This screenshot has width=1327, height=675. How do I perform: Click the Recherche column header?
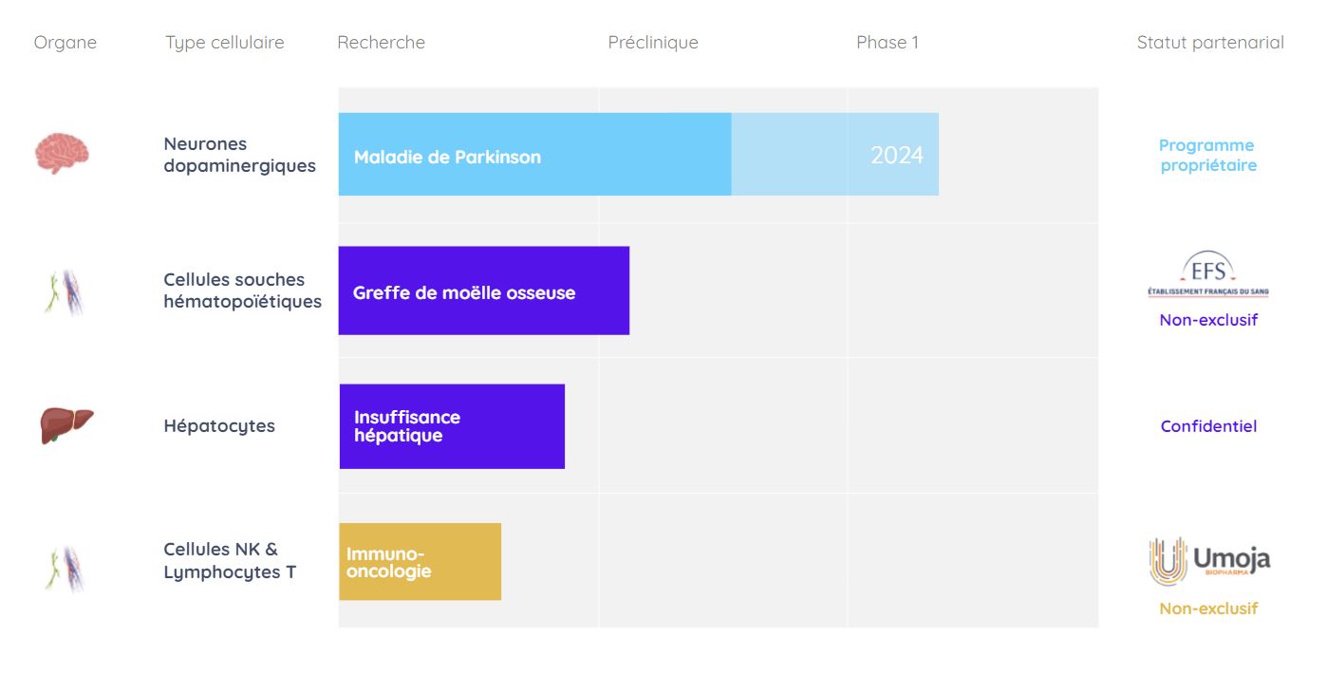coord(381,43)
